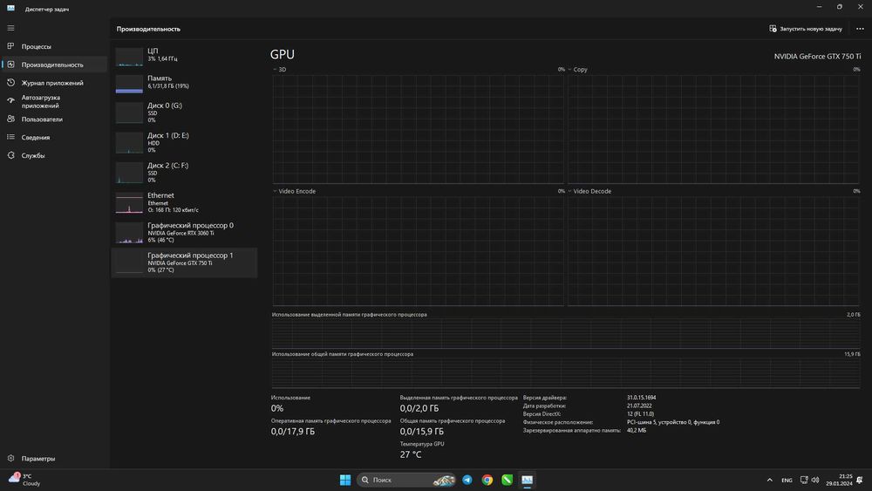Open Журнал приложений history icon
Viewport: 872px width, 491px height.
tap(10, 83)
